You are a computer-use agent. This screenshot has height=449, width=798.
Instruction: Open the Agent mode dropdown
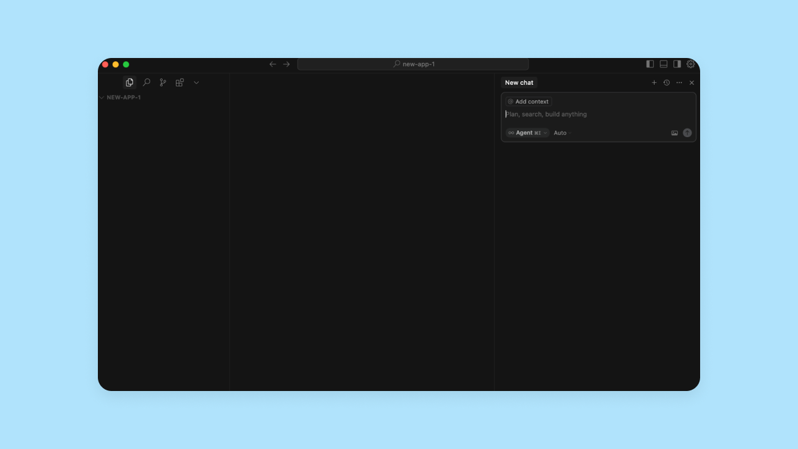point(527,132)
